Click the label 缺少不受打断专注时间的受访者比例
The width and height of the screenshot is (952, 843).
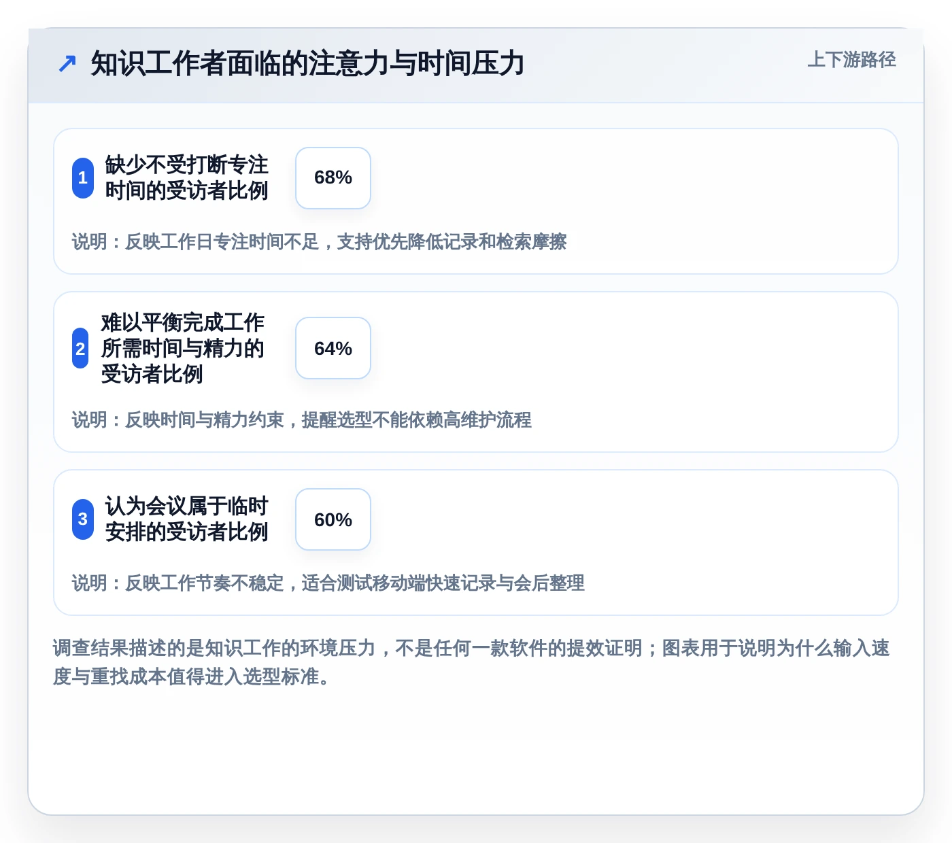(186, 178)
